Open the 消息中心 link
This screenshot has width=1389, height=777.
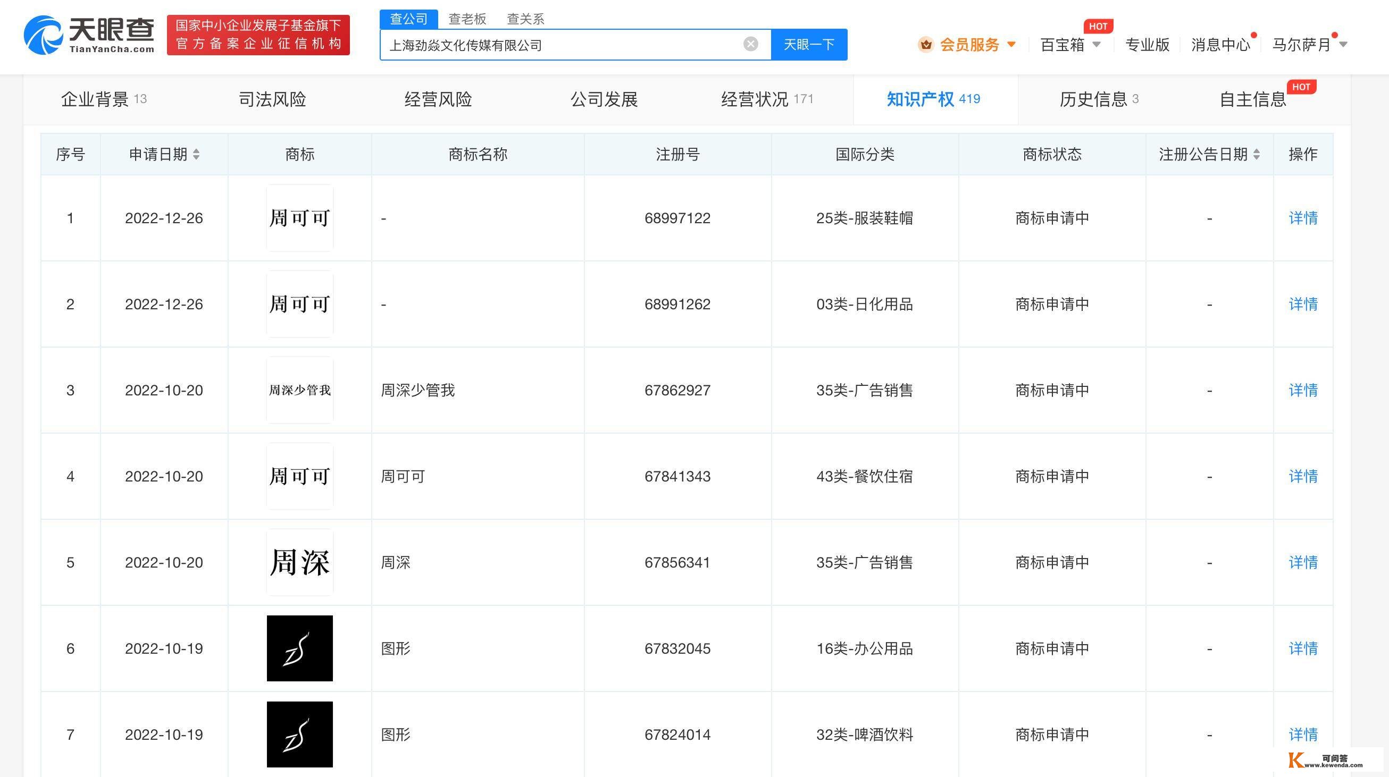[1221, 45]
